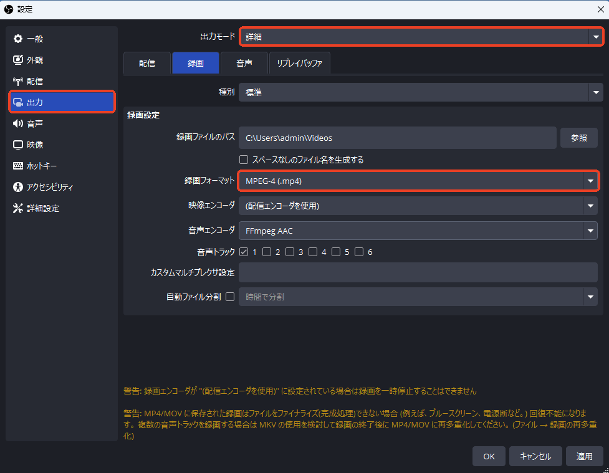The image size is (609, 473).
Task: Enable スペースなしのファイル名を生成する checkbox
Action: (244, 160)
